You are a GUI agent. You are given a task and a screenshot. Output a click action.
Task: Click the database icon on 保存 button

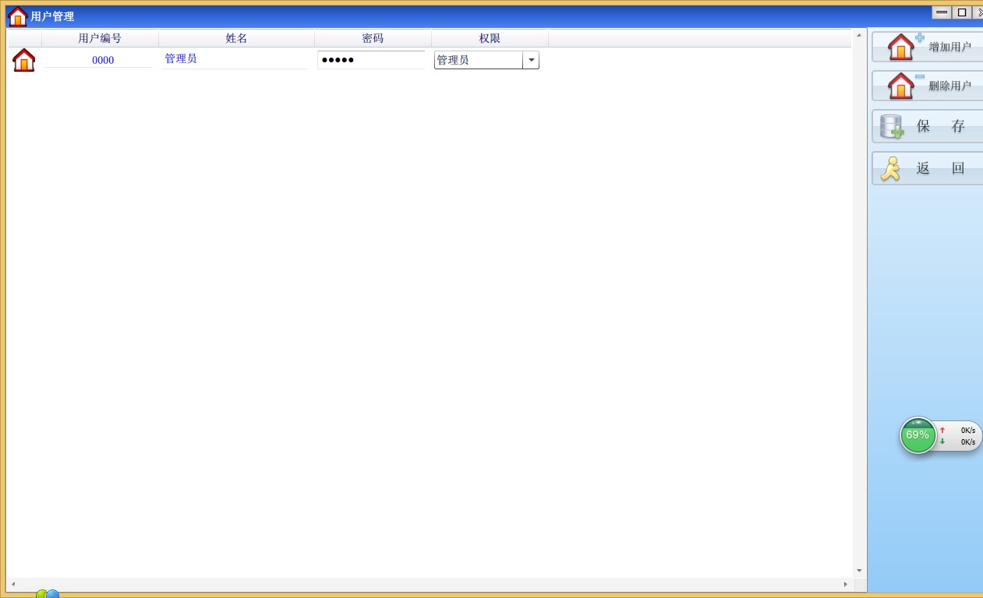click(891, 126)
